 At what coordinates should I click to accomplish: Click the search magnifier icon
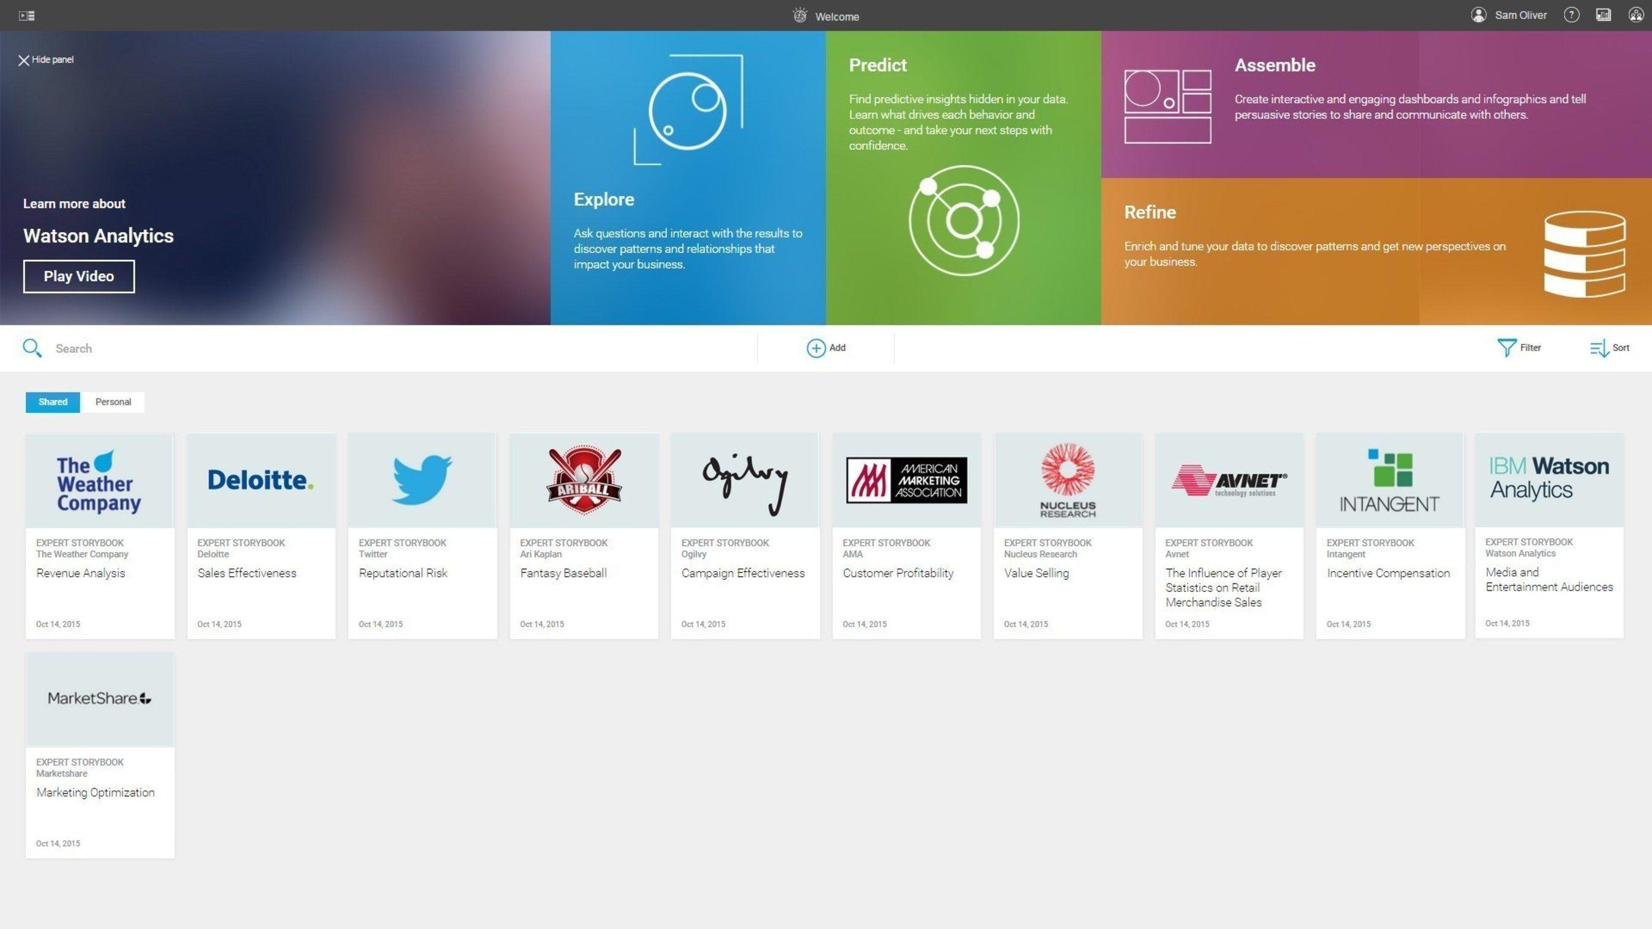[32, 348]
